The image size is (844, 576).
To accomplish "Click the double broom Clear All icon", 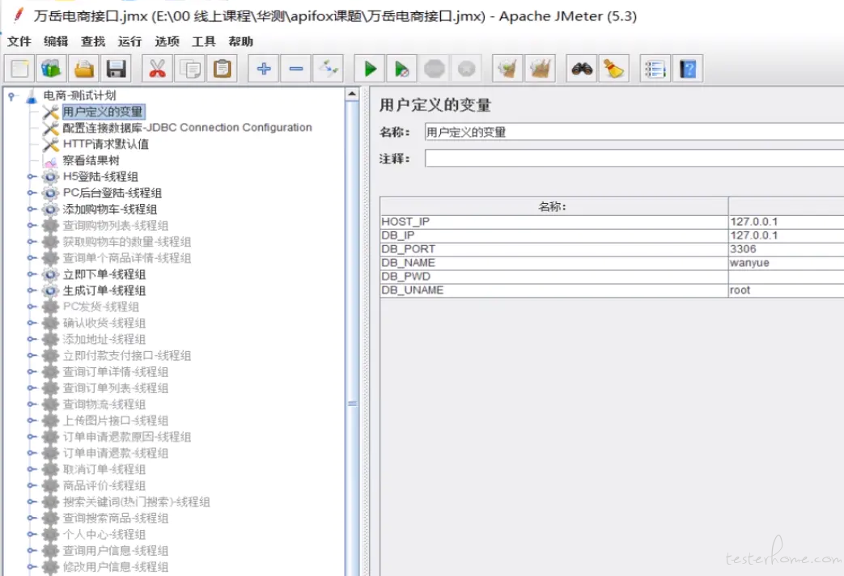I will pyautogui.click(x=540, y=69).
